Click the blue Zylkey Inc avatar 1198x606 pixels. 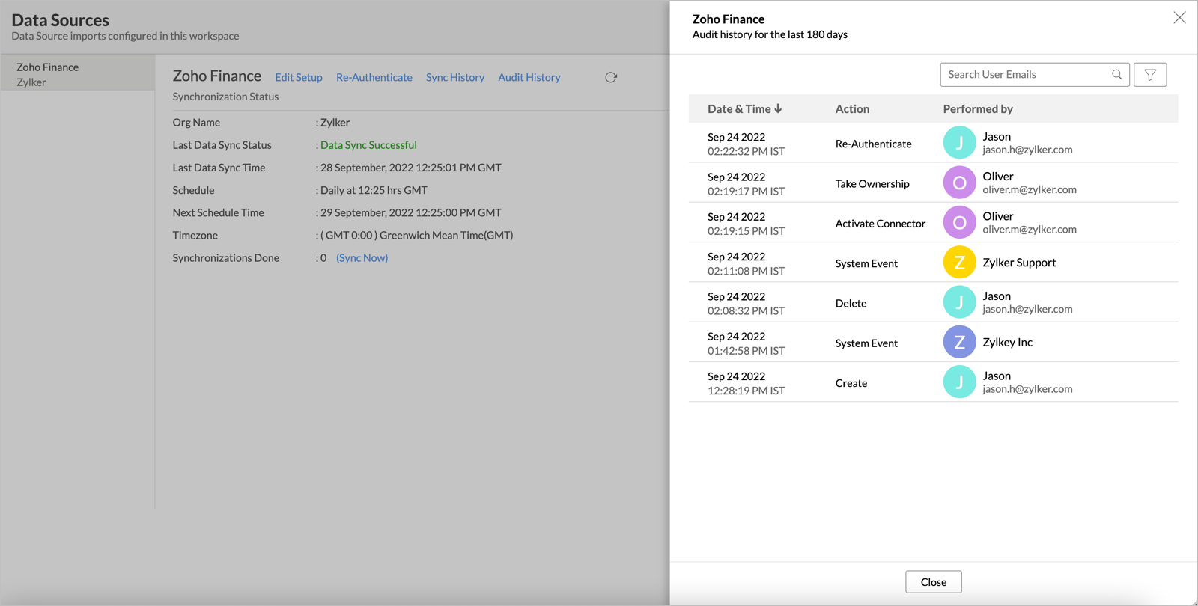959,342
